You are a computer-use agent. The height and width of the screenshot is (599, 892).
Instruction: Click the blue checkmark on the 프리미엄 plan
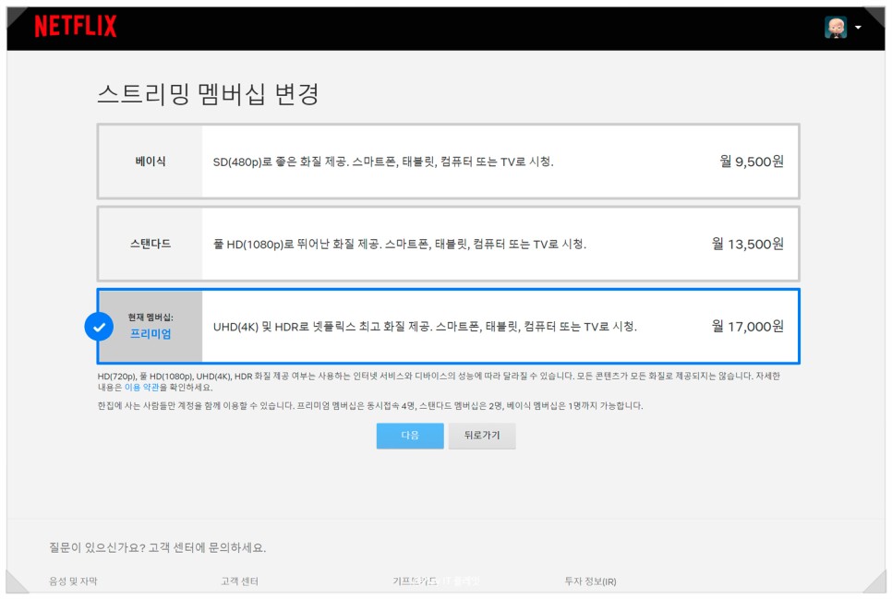(x=99, y=327)
